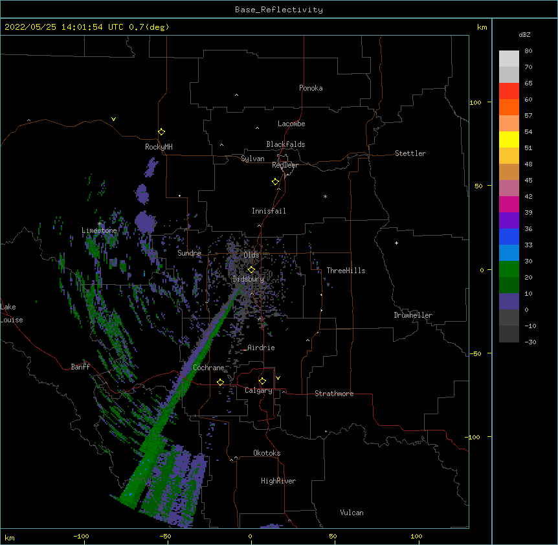The height and width of the screenshot is (545, 558).
Task: Click the HighRiver label
Action: point(278,481)
